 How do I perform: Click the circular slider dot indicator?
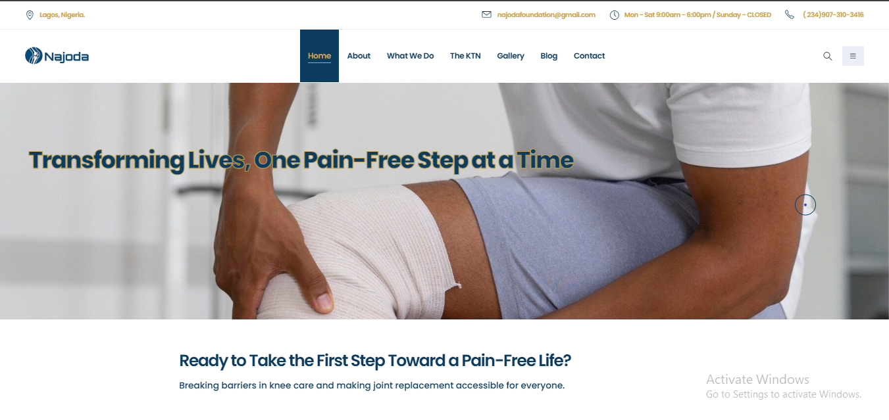(x=805, y=205)
